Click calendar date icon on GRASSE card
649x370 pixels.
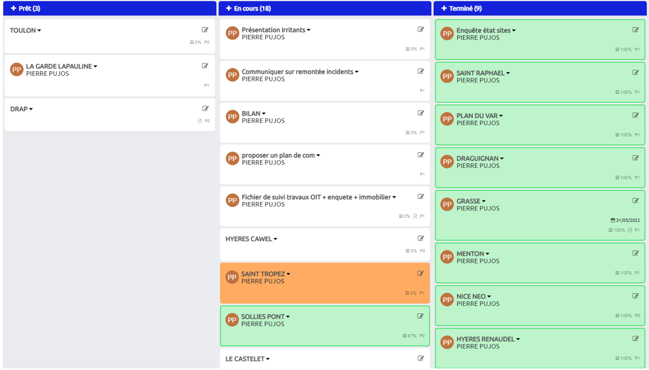tap(613, 221)
